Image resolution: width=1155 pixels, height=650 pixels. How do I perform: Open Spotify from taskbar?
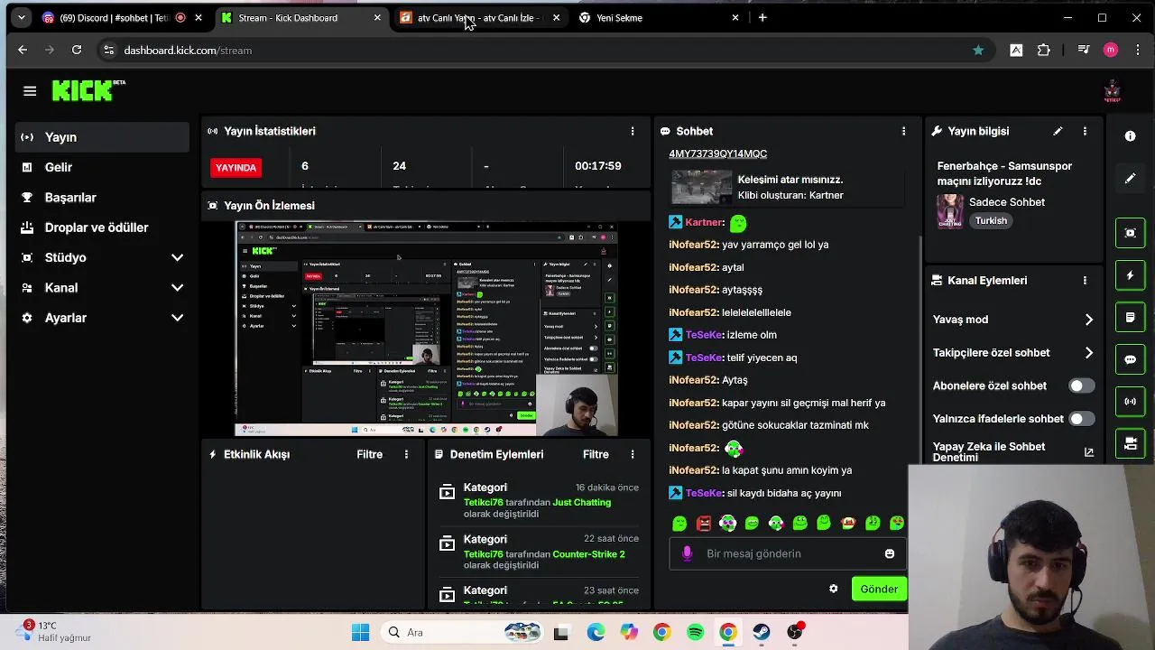pos(695,632)
